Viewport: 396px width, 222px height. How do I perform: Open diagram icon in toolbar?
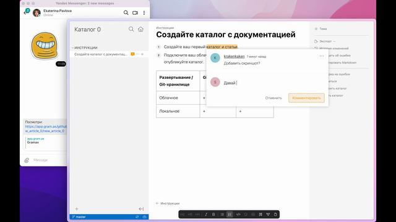(268, 215)
